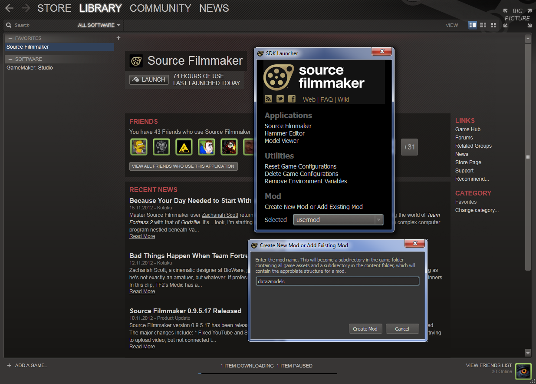Click the green Steam icon bottom right

(x=523, y=371)
